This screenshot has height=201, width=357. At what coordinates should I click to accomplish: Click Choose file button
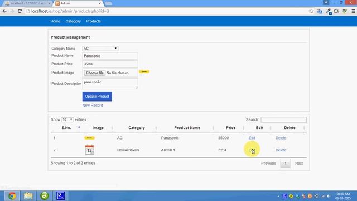95,73
